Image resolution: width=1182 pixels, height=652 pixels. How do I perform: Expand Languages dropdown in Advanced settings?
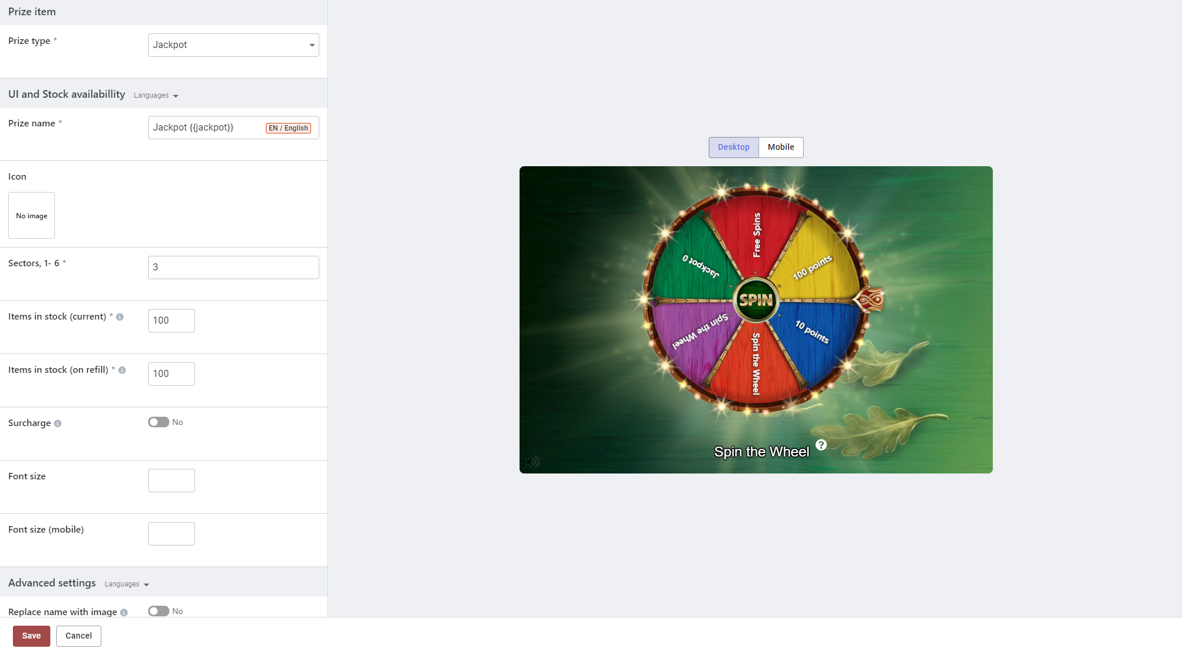127,584
